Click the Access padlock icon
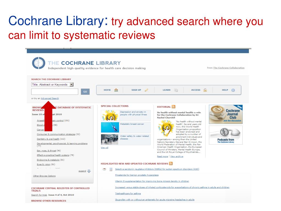The image size is (281, 211). [205, 90]
